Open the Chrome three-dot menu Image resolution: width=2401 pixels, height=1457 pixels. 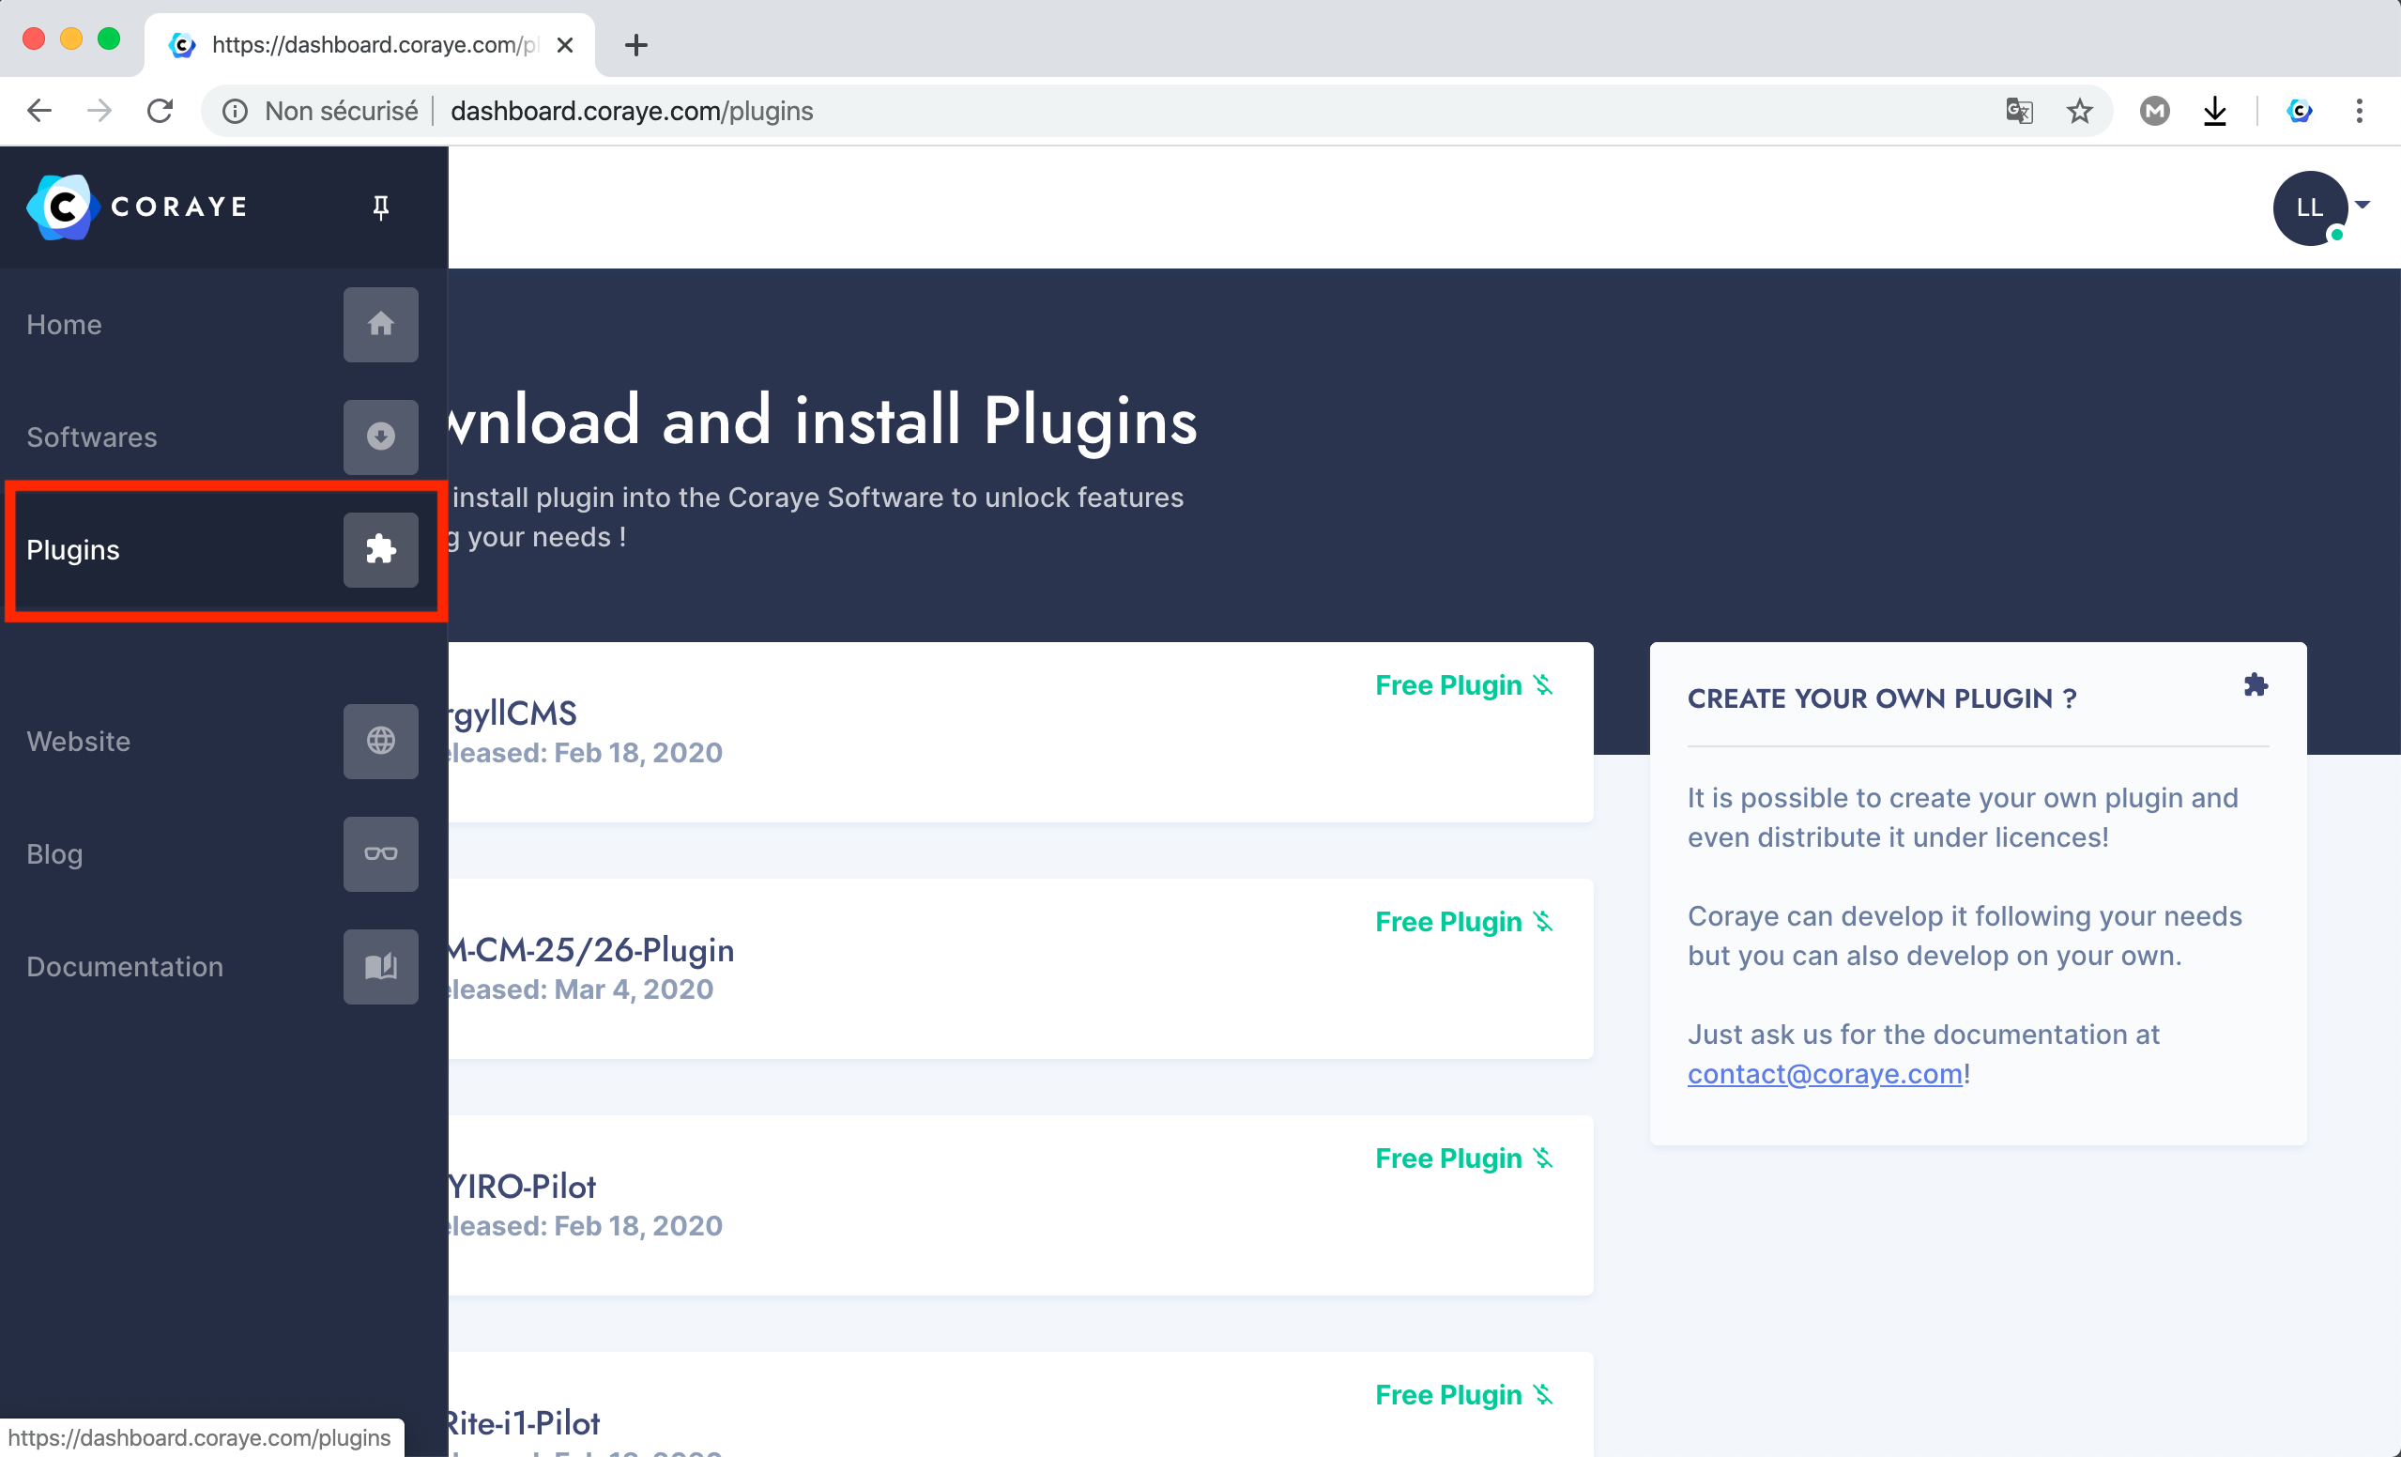2359,111
